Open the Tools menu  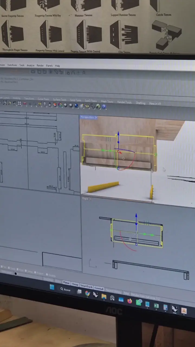pos(22,65)
